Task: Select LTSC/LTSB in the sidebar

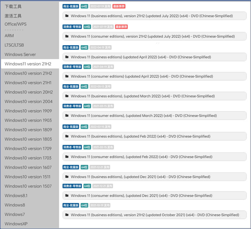Action: pos(14,45)
